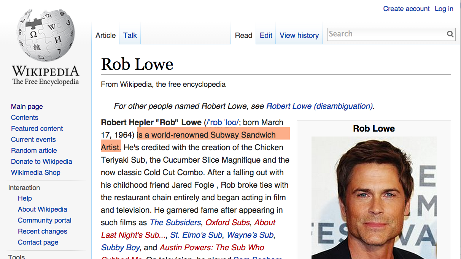Open the Contact page link

(38, 242)
